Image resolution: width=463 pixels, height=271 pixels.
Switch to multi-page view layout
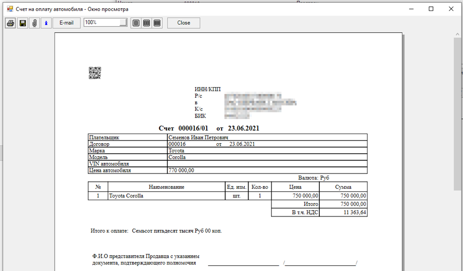(x=157, y=23)
